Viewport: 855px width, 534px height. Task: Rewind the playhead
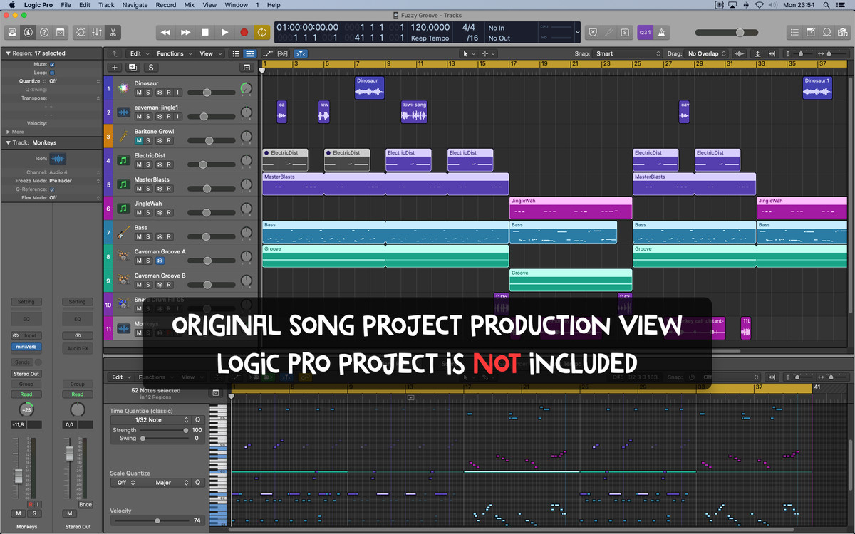[165, 32]
